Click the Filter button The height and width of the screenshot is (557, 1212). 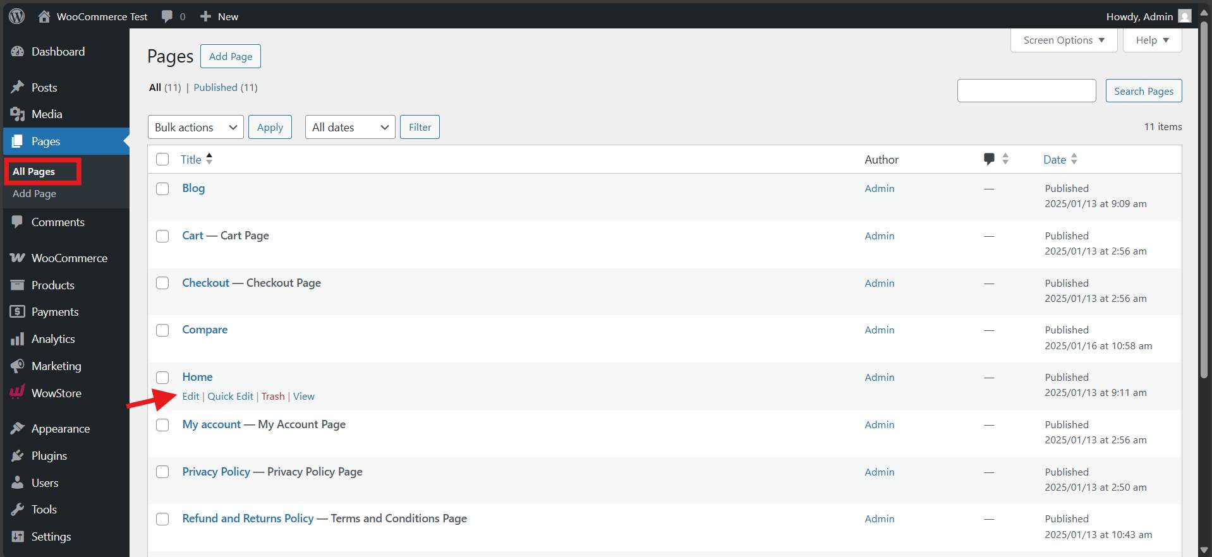(420, 127)
